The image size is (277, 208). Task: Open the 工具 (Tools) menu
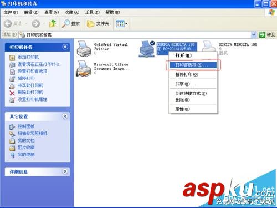[92, 12]
